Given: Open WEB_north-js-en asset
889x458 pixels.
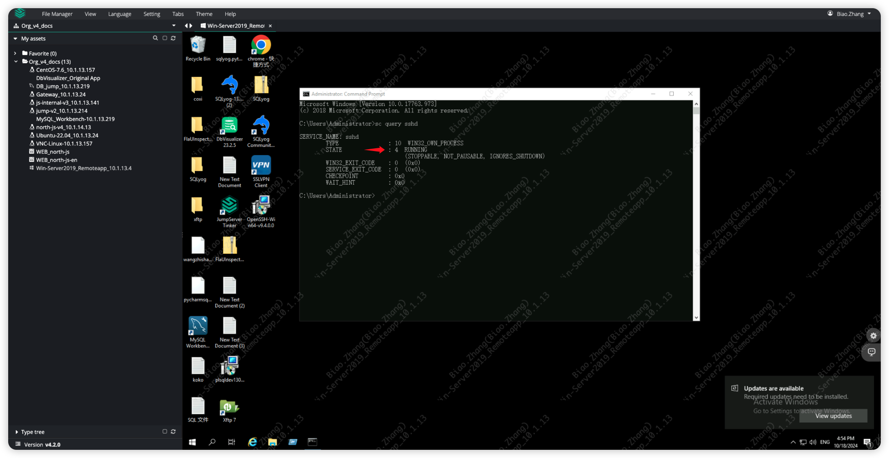Looking at the screenshot, I should pos(56,160).
